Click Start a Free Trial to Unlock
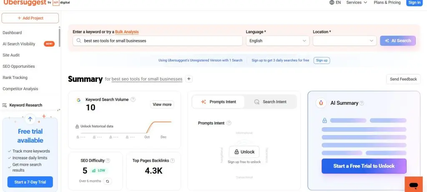 click(x=364, y=166)
